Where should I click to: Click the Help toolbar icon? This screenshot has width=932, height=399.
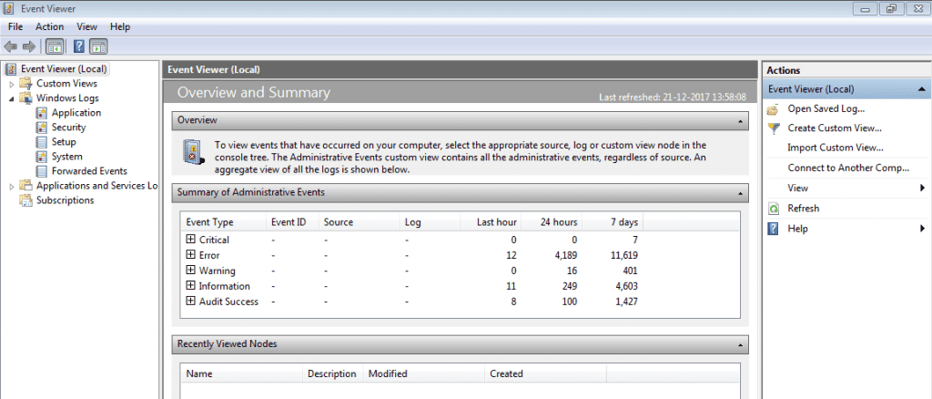point(79,46)
